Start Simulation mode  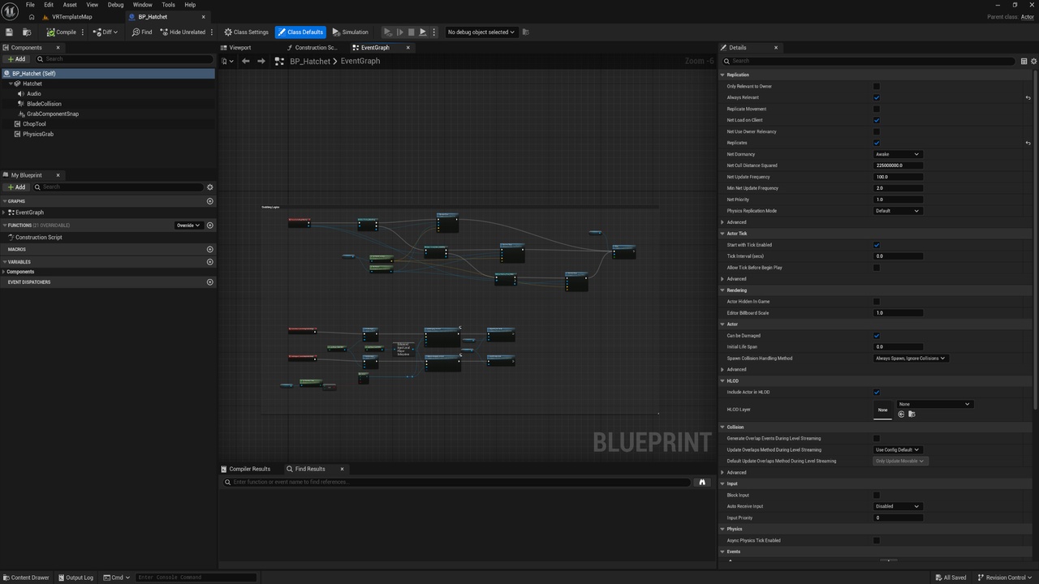(x=351, y=32)
